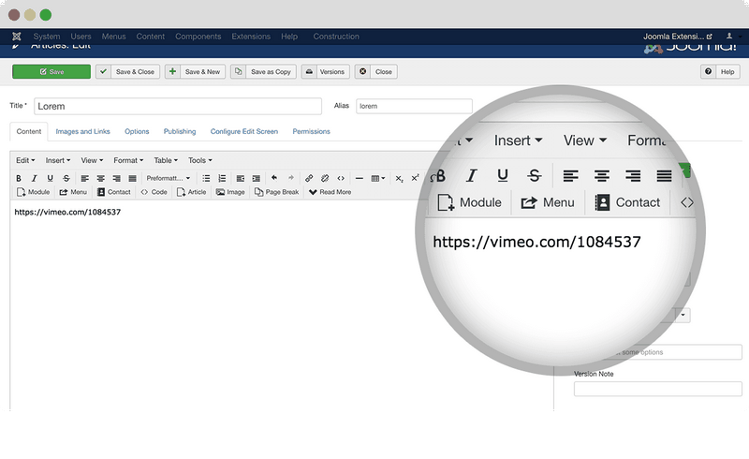Open the Preformatted format dropdown

tap(169, 178)
